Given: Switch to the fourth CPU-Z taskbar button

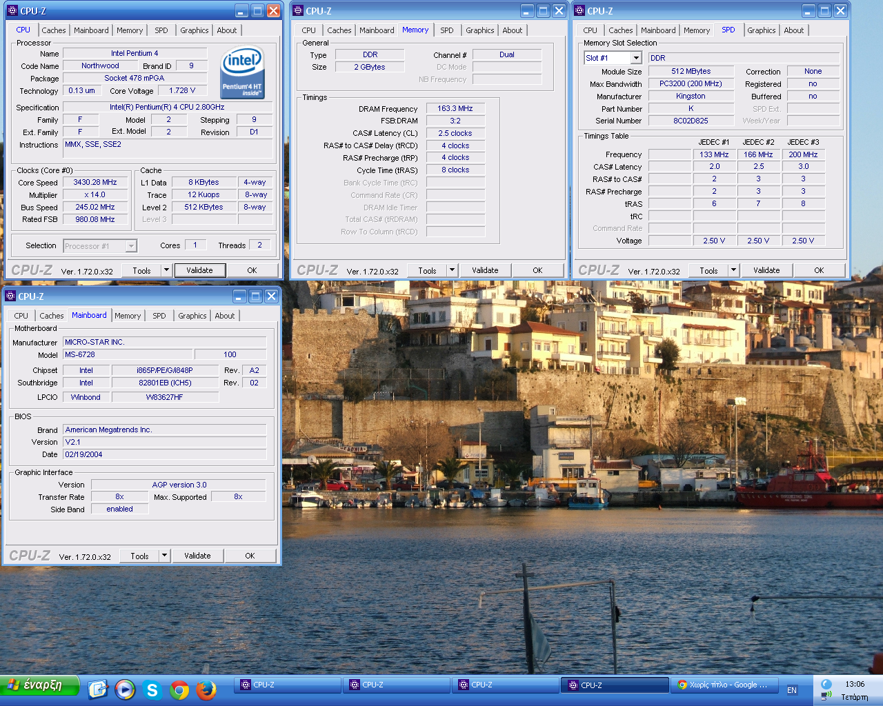Looking at the screenshot, I should click(615, 685).
